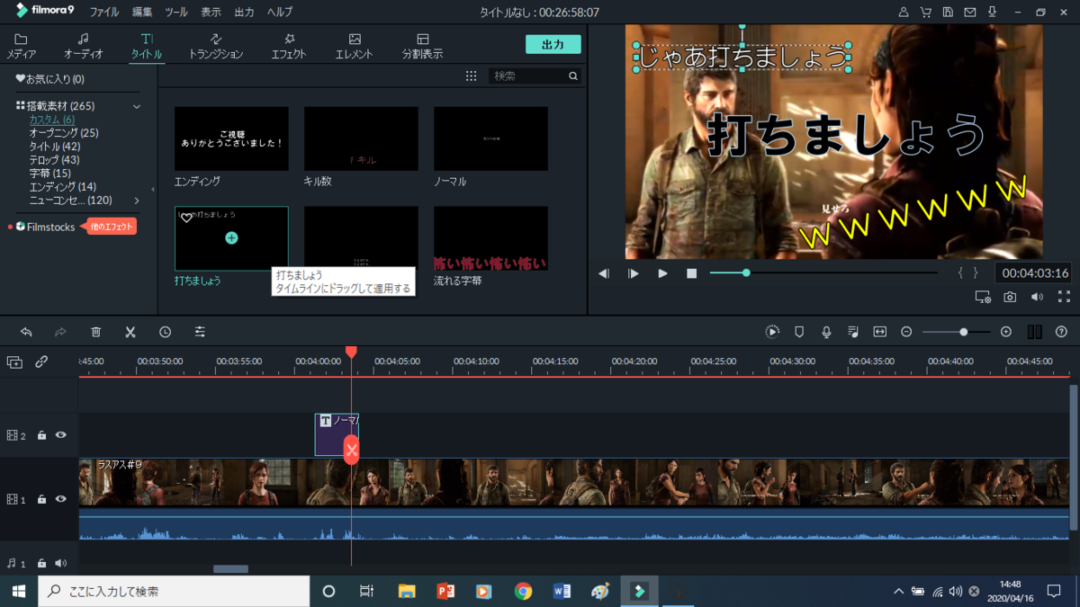
Task: Toggle the lock on audio track 1
Action: (41, 564)
